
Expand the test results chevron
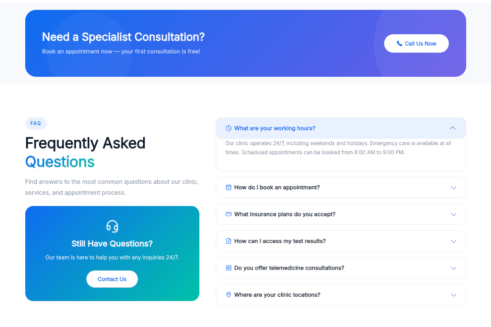[x=453, y=241]
